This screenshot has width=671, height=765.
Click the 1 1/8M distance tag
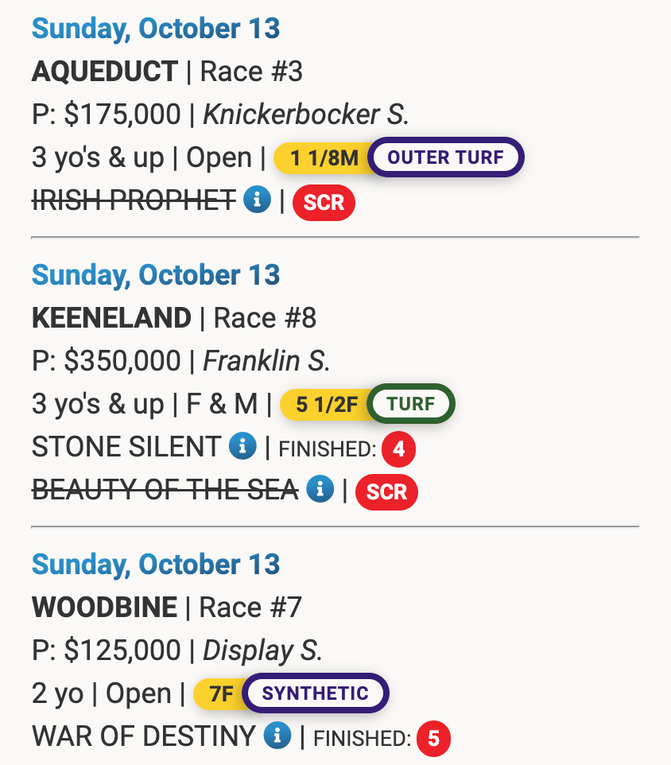pyautogui.click(x=323, y=158)
